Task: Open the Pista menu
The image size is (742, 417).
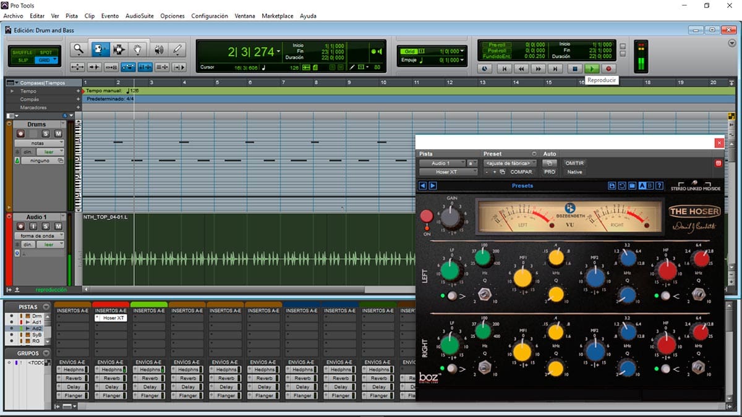Action: click(72, 15)
